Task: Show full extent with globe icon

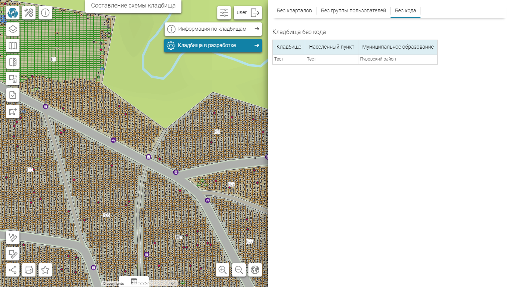Action: [x=255, y=270]
